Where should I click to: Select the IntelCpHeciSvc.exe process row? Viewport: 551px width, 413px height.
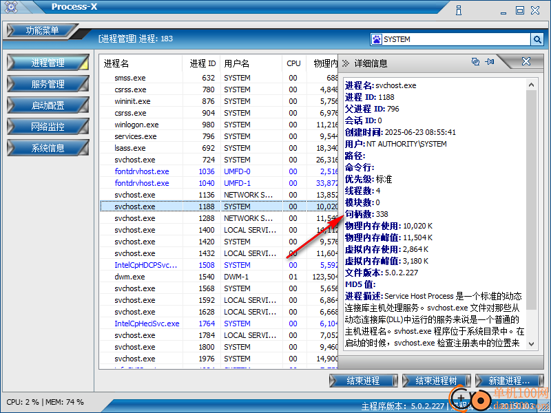[x=218, y=324]
